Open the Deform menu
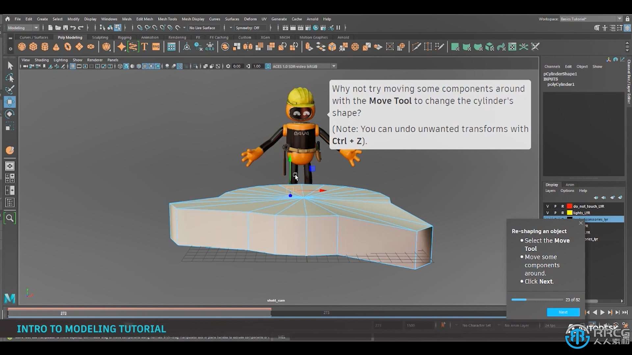632x355 pixels. click(250, 19)
